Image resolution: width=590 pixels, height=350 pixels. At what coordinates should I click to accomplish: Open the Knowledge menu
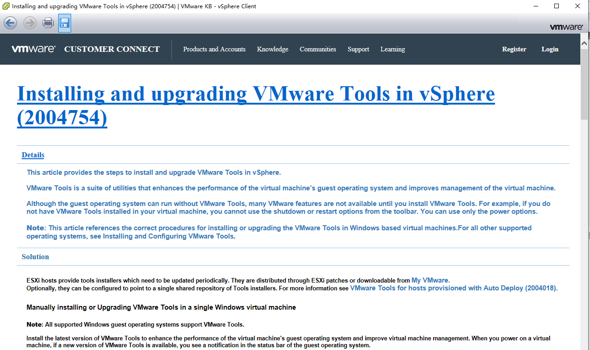pos(273,49)
